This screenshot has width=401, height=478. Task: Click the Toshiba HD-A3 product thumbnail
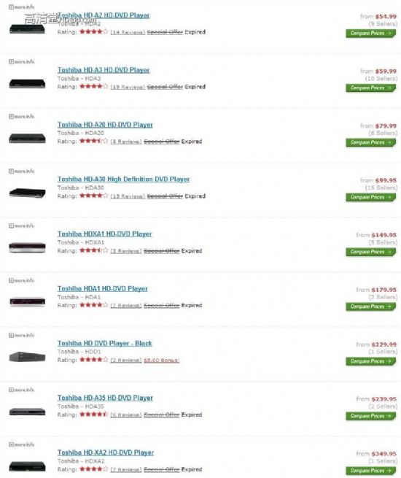(27, 83)
